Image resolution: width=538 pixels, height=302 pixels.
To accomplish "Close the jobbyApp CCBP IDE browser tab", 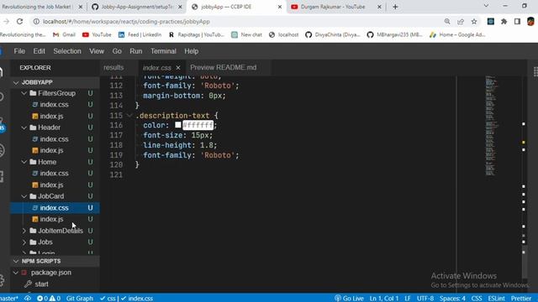I will (280, 7).
